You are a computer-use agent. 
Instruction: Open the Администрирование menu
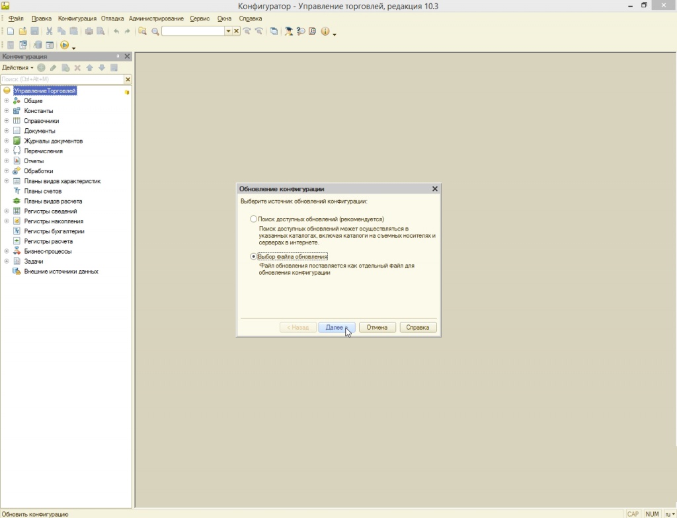click(x=156, y=18)
